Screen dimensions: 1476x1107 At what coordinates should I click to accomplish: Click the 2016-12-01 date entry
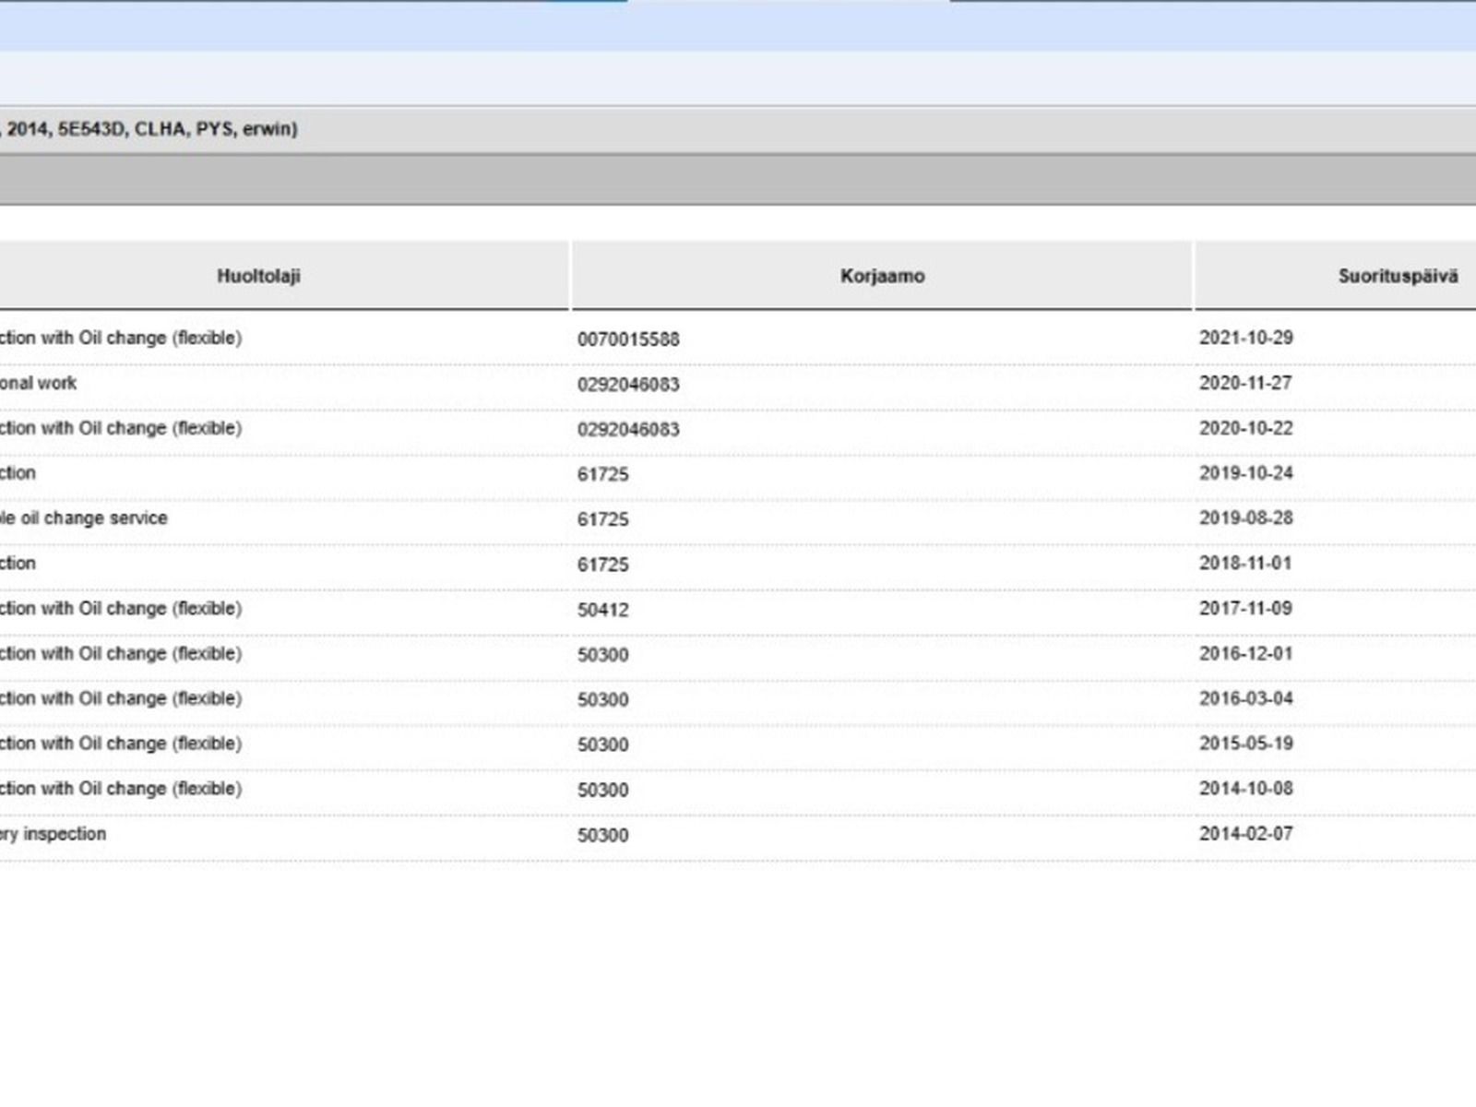(x=1245, y=654)
